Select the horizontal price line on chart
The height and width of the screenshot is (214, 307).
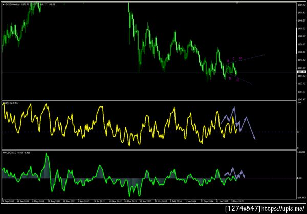point(149,72)
